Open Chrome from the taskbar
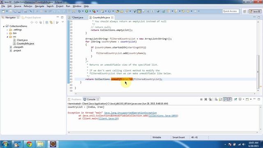 [29, 144]
